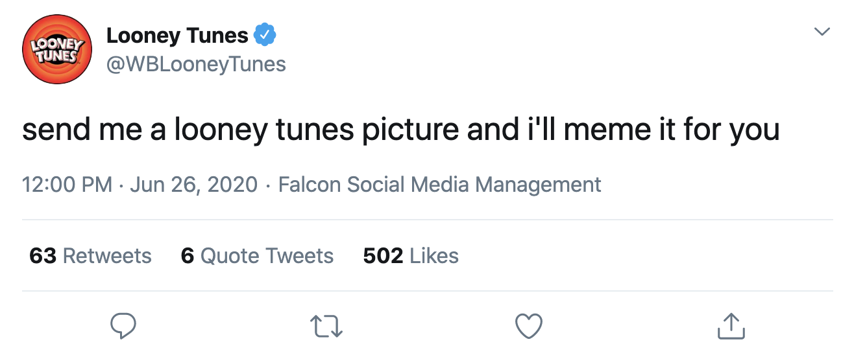Visit the @WBLooneyTunes handle
The image size is (854, 359).
pyautogui.click(x=196, y=64)
